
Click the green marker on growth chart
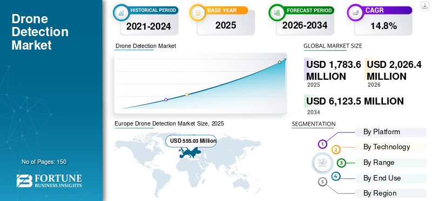click(x=279, y=62)
